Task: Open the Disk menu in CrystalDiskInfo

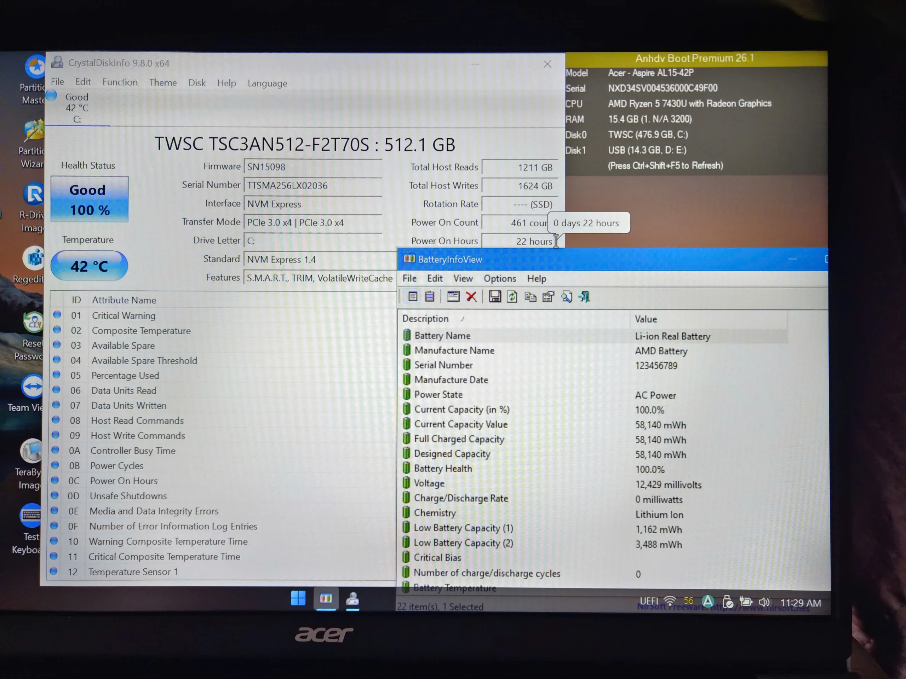Action: (x=197, y=83)
